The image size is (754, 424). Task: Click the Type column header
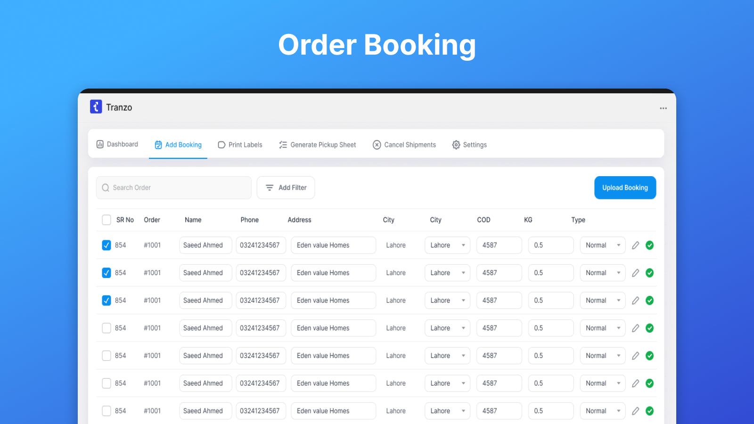pos(578,220)
